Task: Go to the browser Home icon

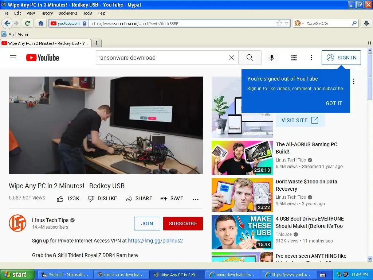Action: [x=41, y=23]
